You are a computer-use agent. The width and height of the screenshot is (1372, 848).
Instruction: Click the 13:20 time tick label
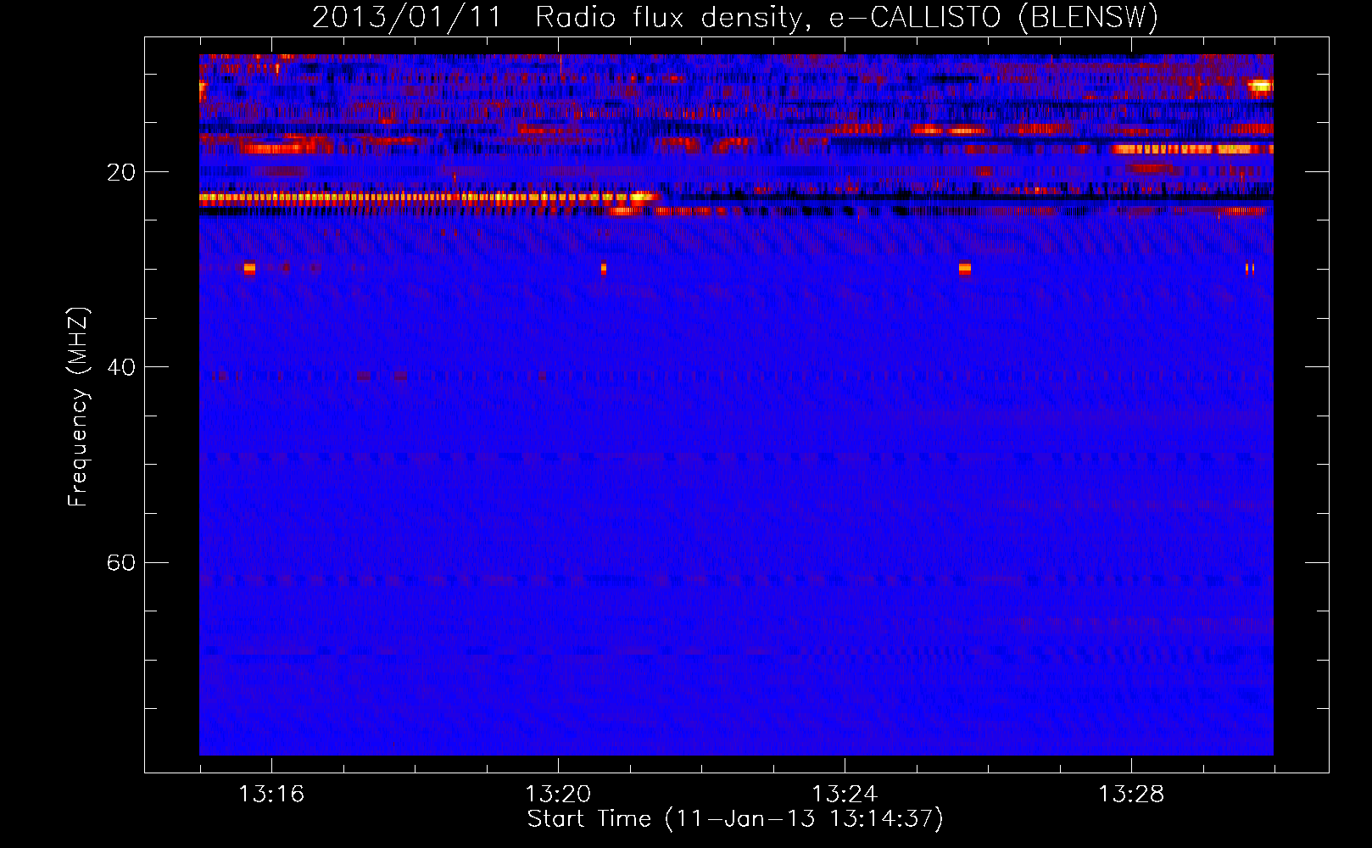[x=558, y=795]
